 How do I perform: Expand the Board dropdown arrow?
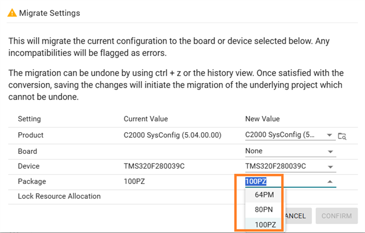tap(330, 152)
